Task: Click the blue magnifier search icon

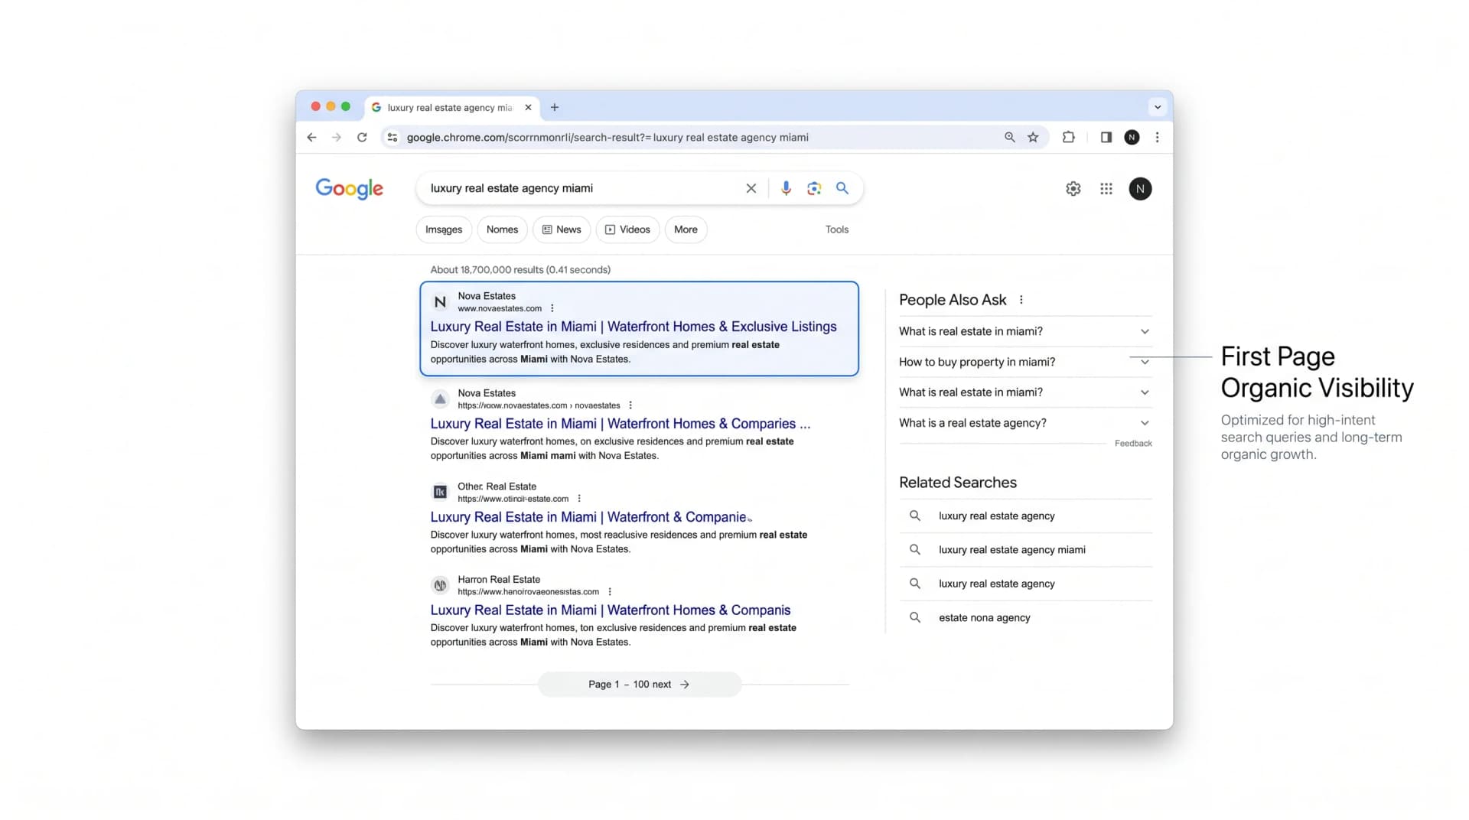Action: click(x=842, y=188)
